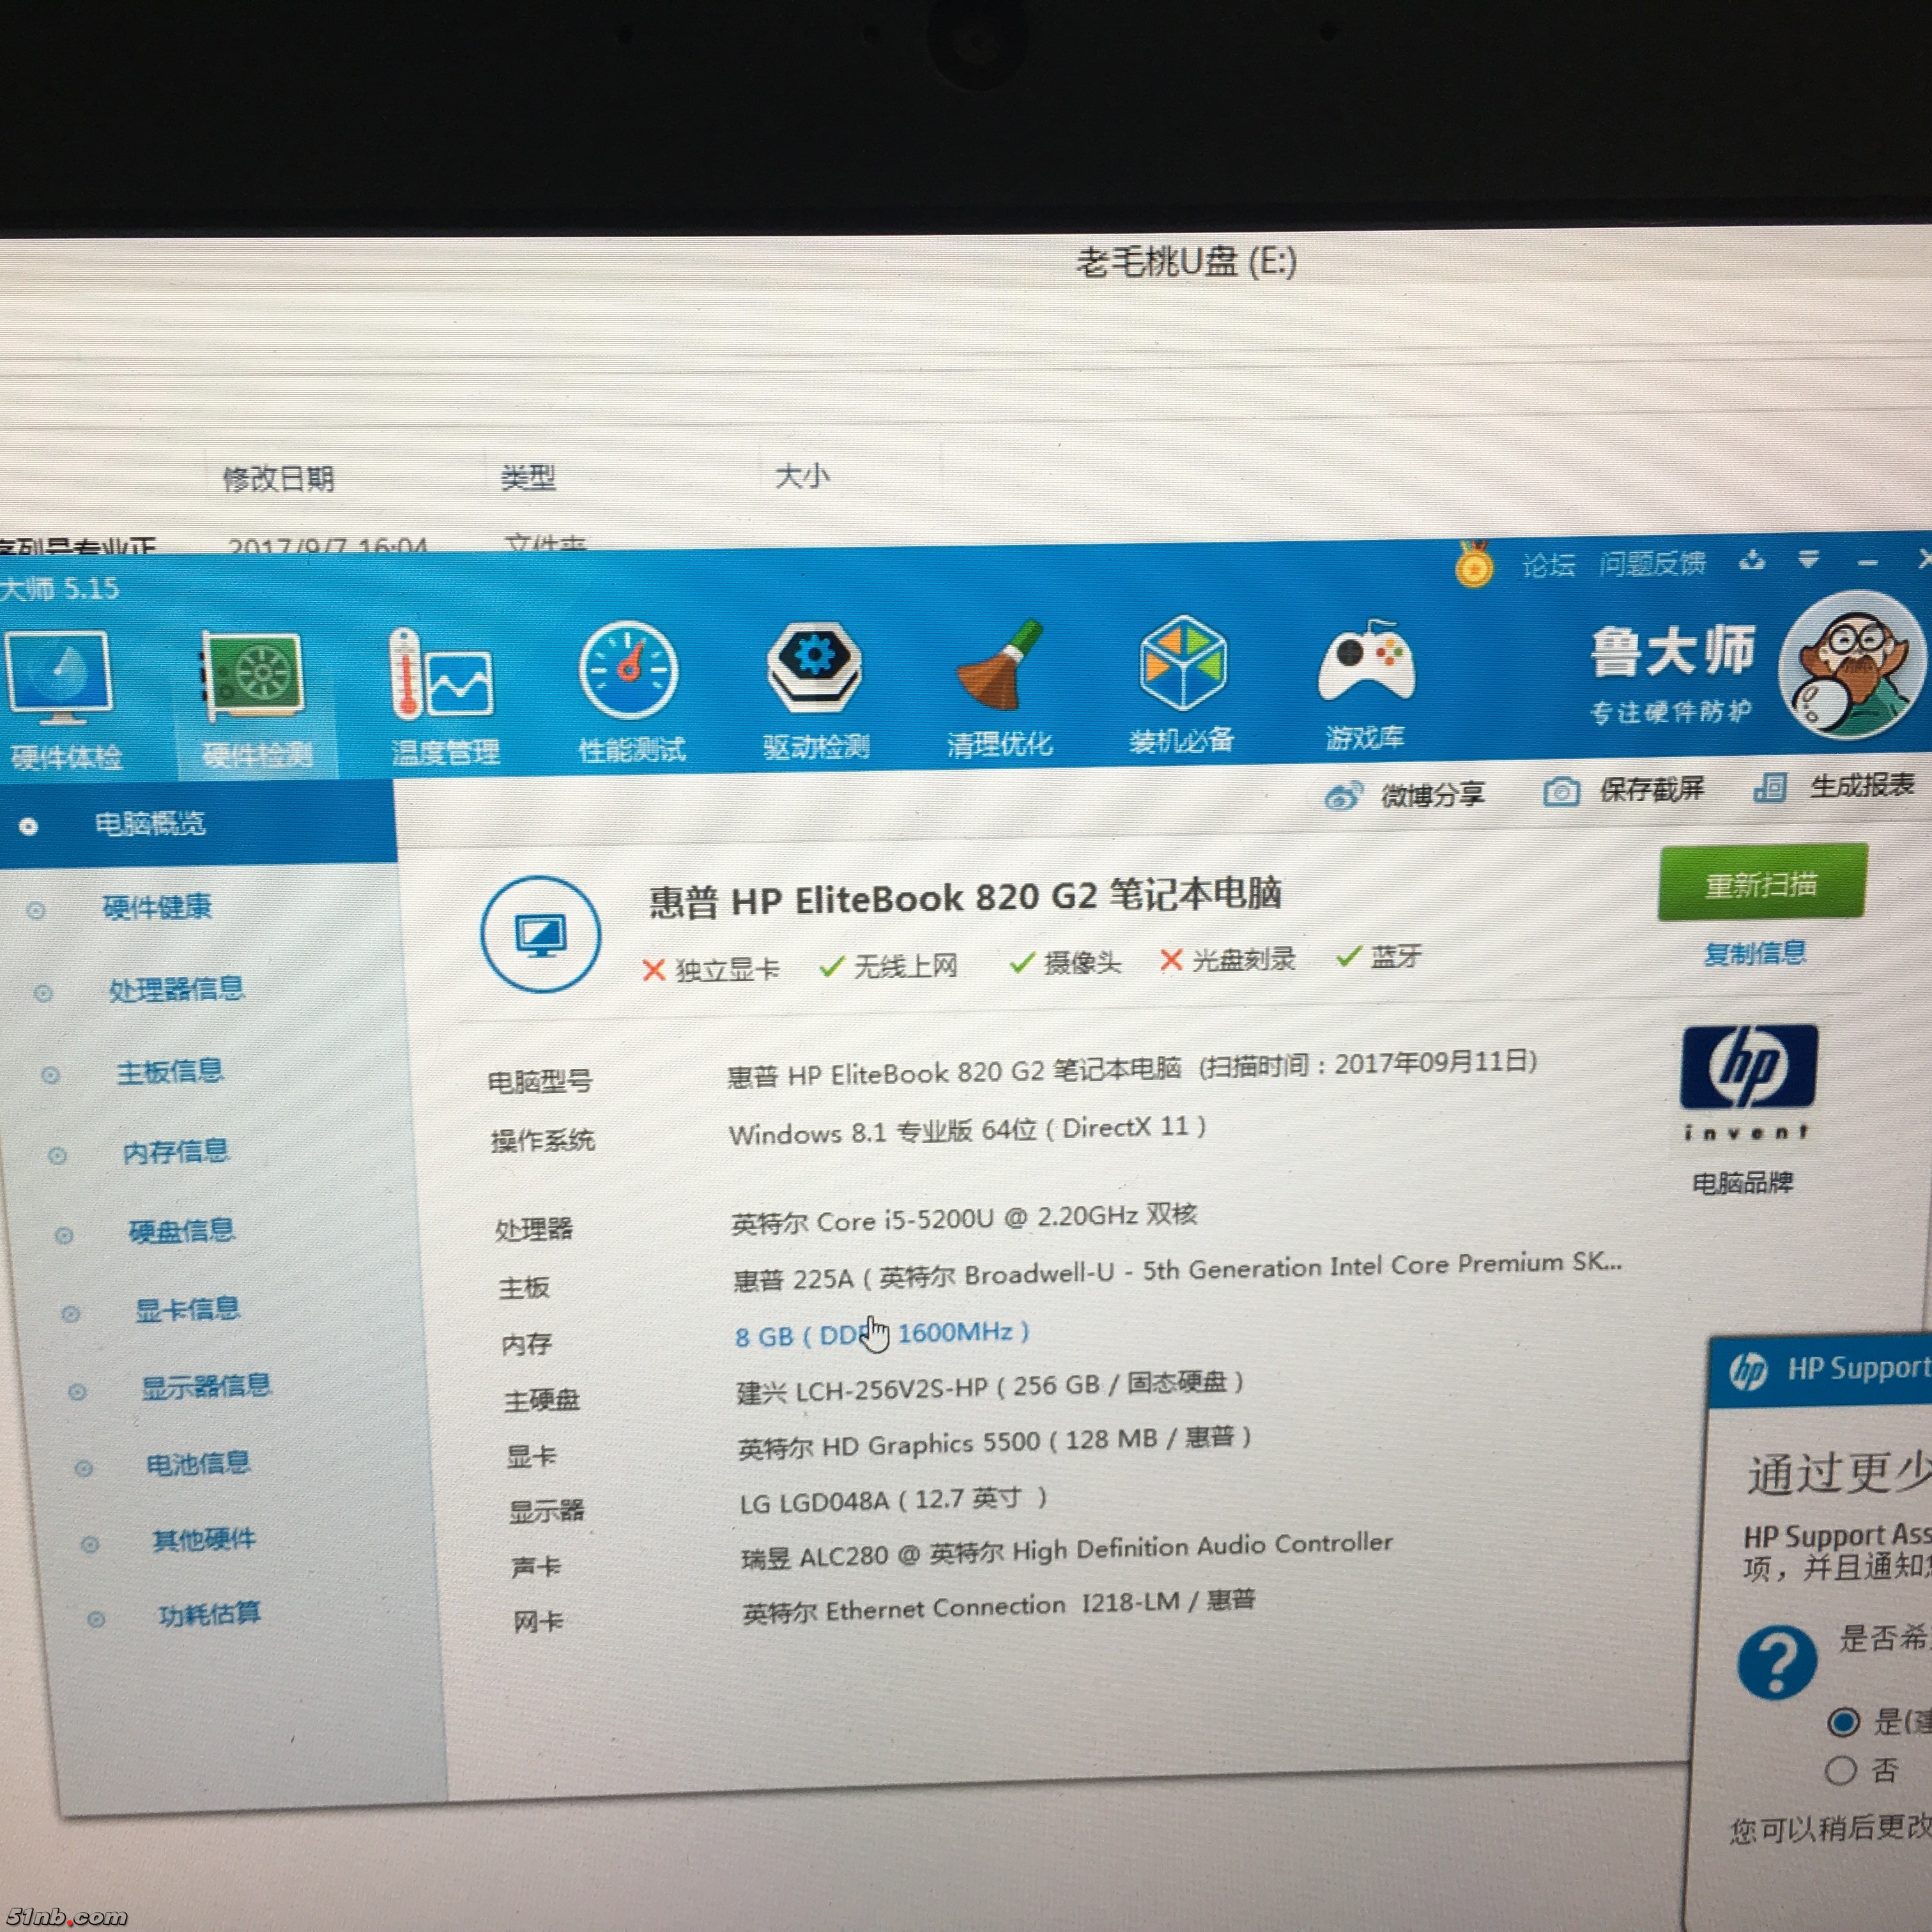Select the 电脑概览 overview sidebar item

pyautogui.click(x=198, y=824)
